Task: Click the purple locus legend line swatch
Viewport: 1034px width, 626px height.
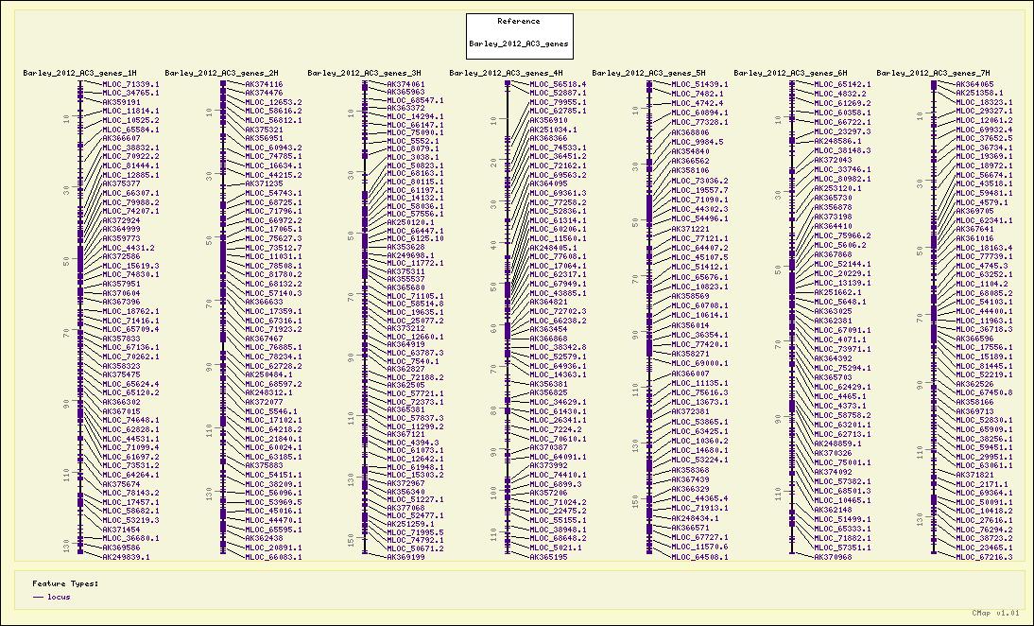Action: point(38,597)
